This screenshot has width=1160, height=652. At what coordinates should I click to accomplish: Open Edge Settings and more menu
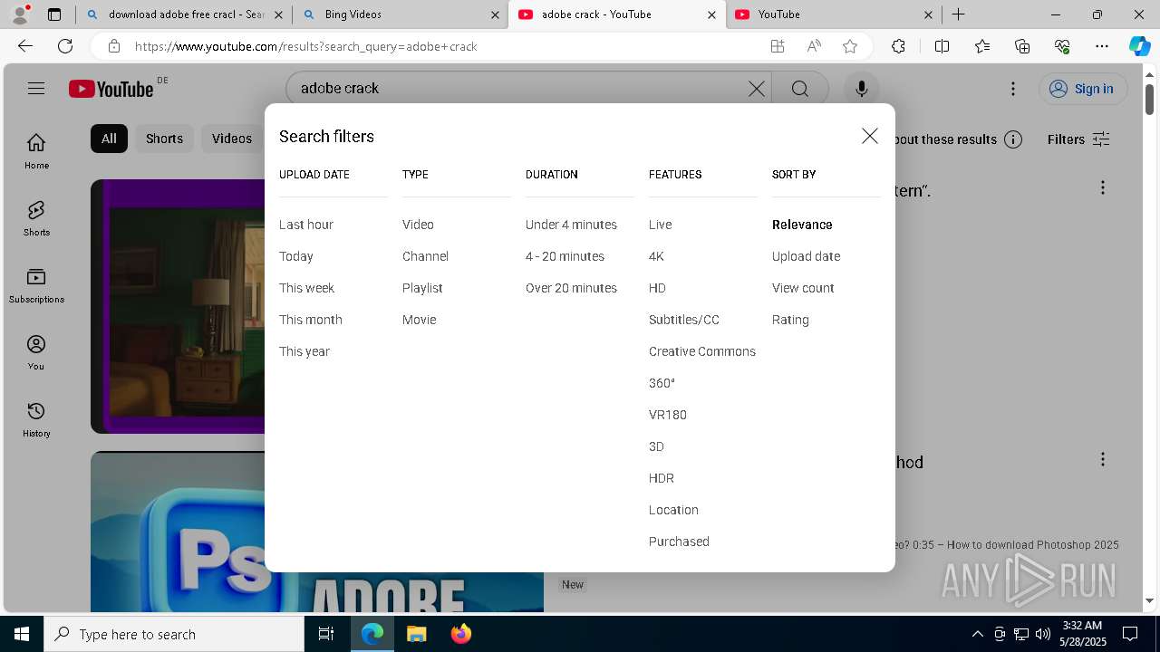tap(1102, 46)
